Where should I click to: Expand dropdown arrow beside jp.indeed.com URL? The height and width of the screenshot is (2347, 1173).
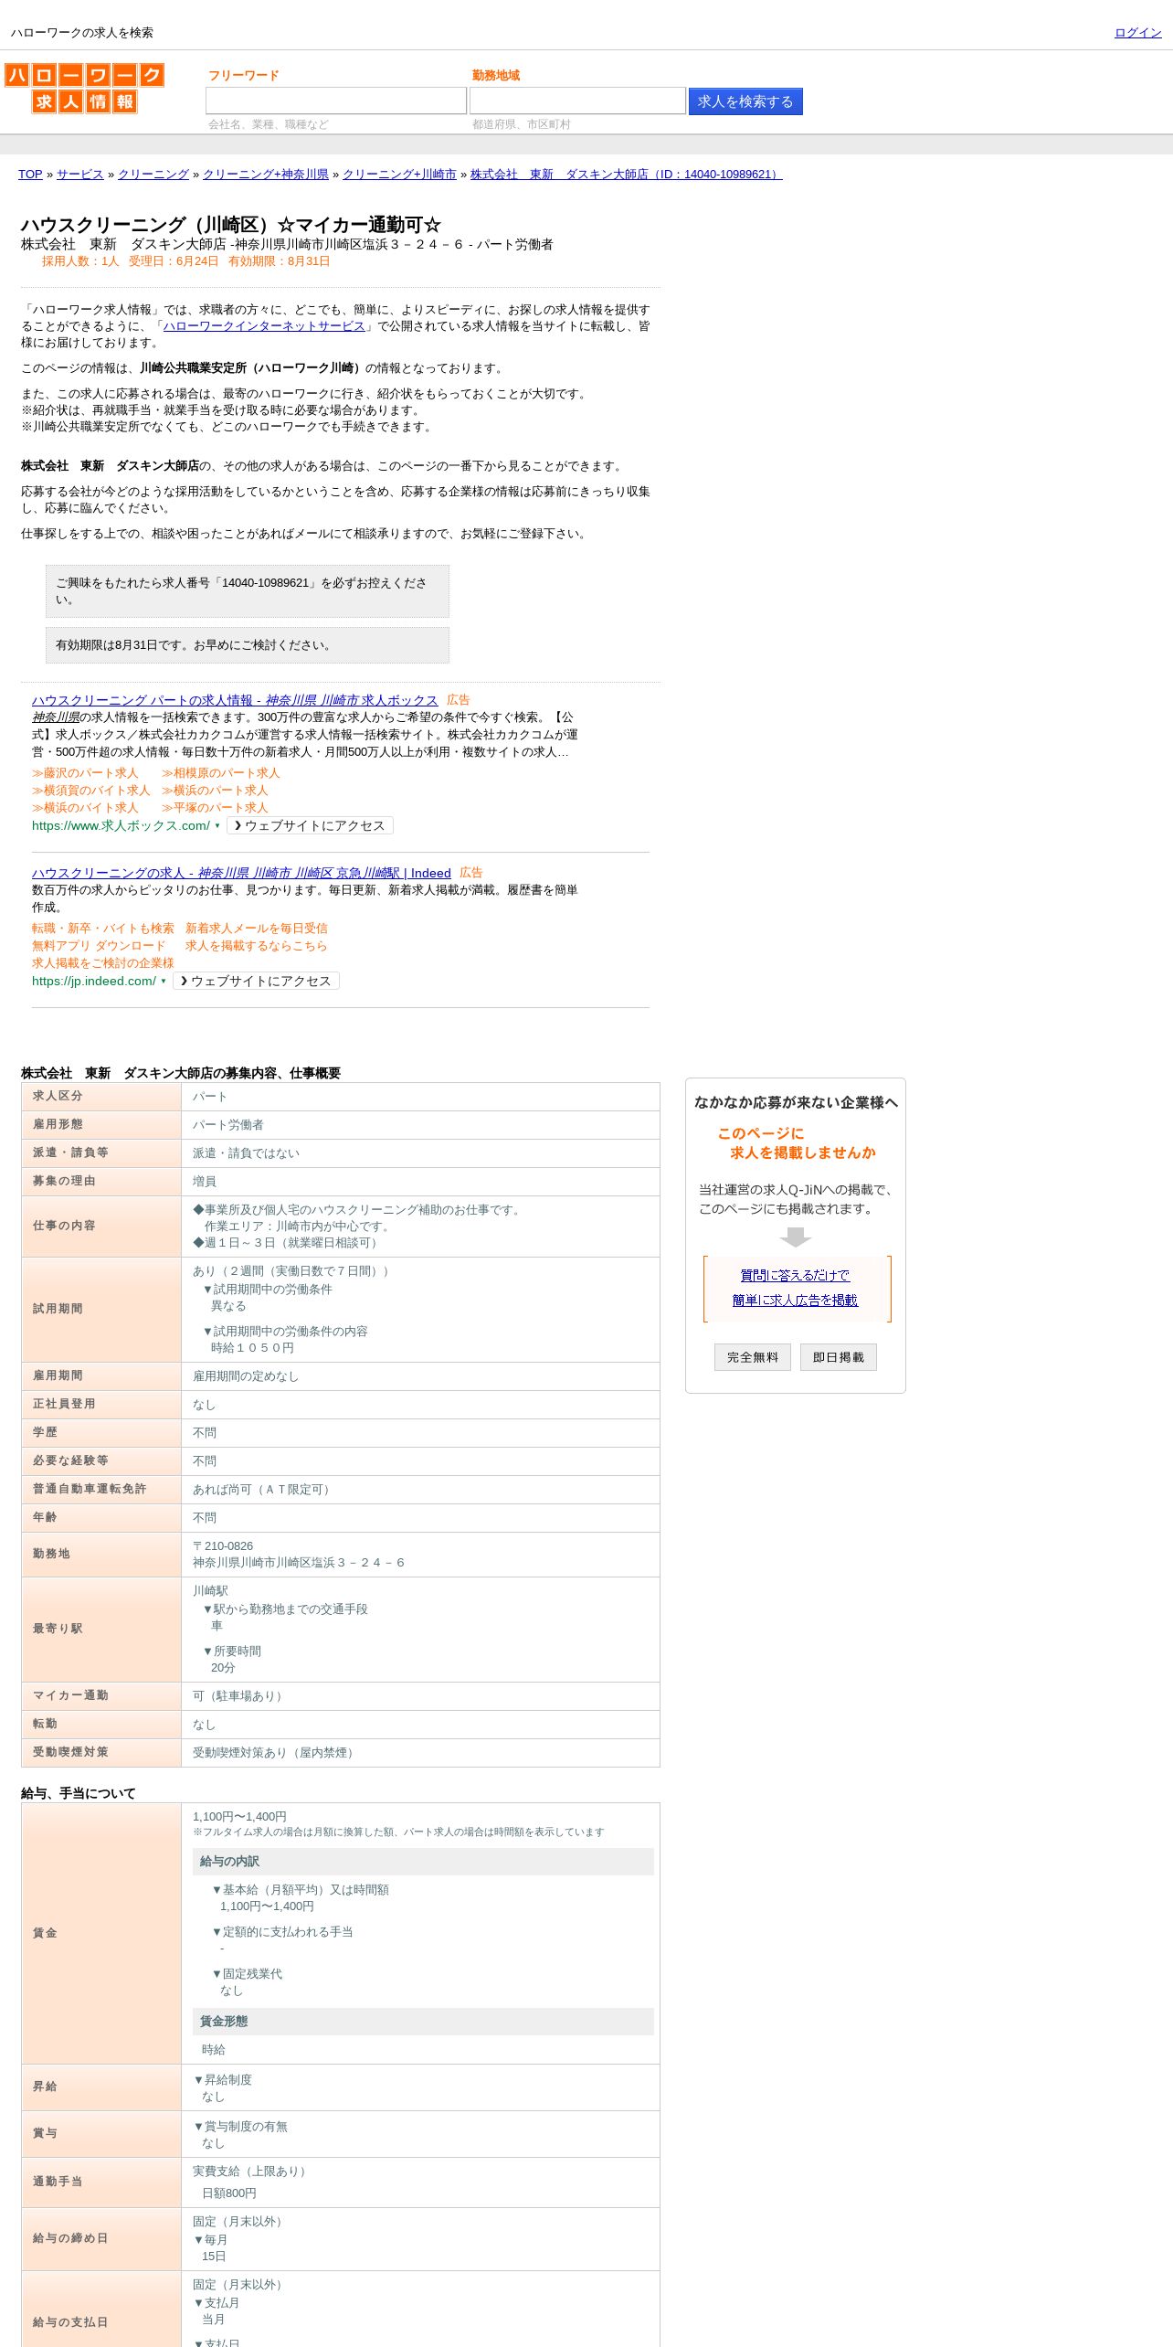(164, 981)
